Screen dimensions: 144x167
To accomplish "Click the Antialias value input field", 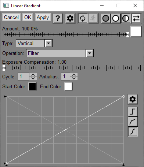I will click(x=65, y=77).
